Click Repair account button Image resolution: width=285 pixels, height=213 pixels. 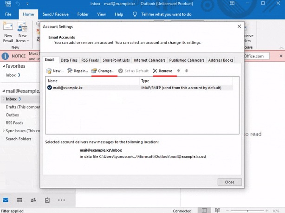click(x=78, y=71)
